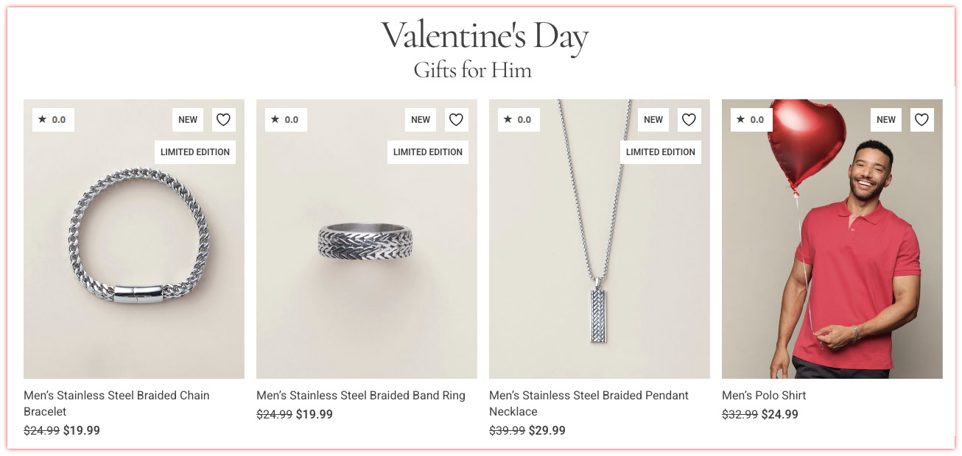The width and height of the screenshot is (962, 456).
Task: Click the LIMITED EDITION badge on the necklace
Action: (x=660, y=152)
